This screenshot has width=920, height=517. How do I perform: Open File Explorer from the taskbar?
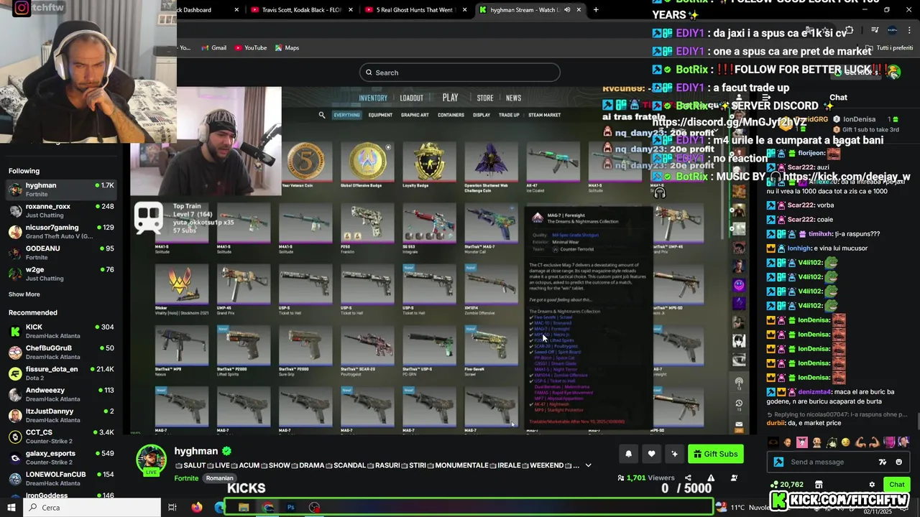[x=244, y=508]
